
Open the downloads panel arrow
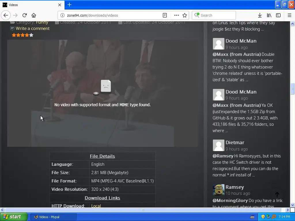click(x=260, y=15)
